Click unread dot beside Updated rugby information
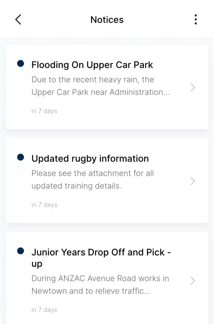 [x=20, y=157]
